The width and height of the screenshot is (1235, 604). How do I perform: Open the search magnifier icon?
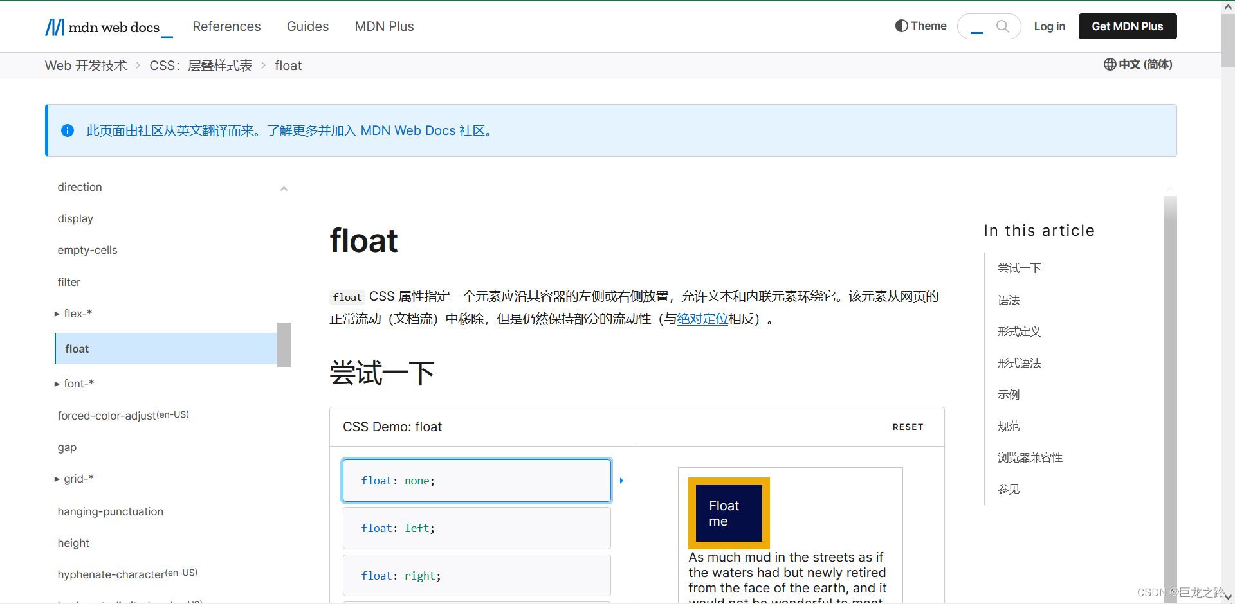(x=1003, y=26)
